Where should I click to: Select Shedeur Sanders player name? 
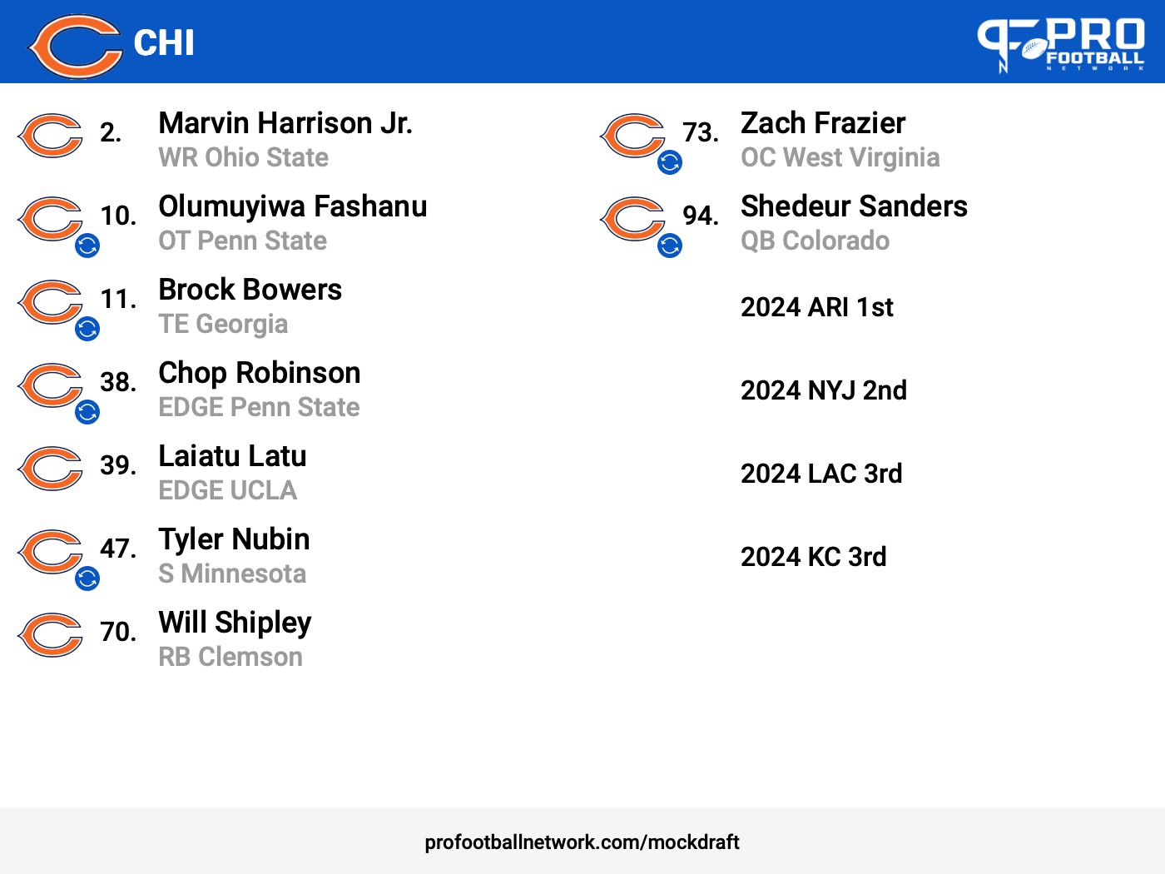click(x=854, y=206)
